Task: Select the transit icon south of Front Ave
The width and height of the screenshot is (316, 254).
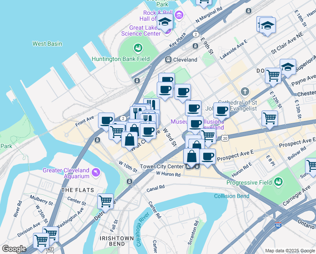Action: point(97,140)
